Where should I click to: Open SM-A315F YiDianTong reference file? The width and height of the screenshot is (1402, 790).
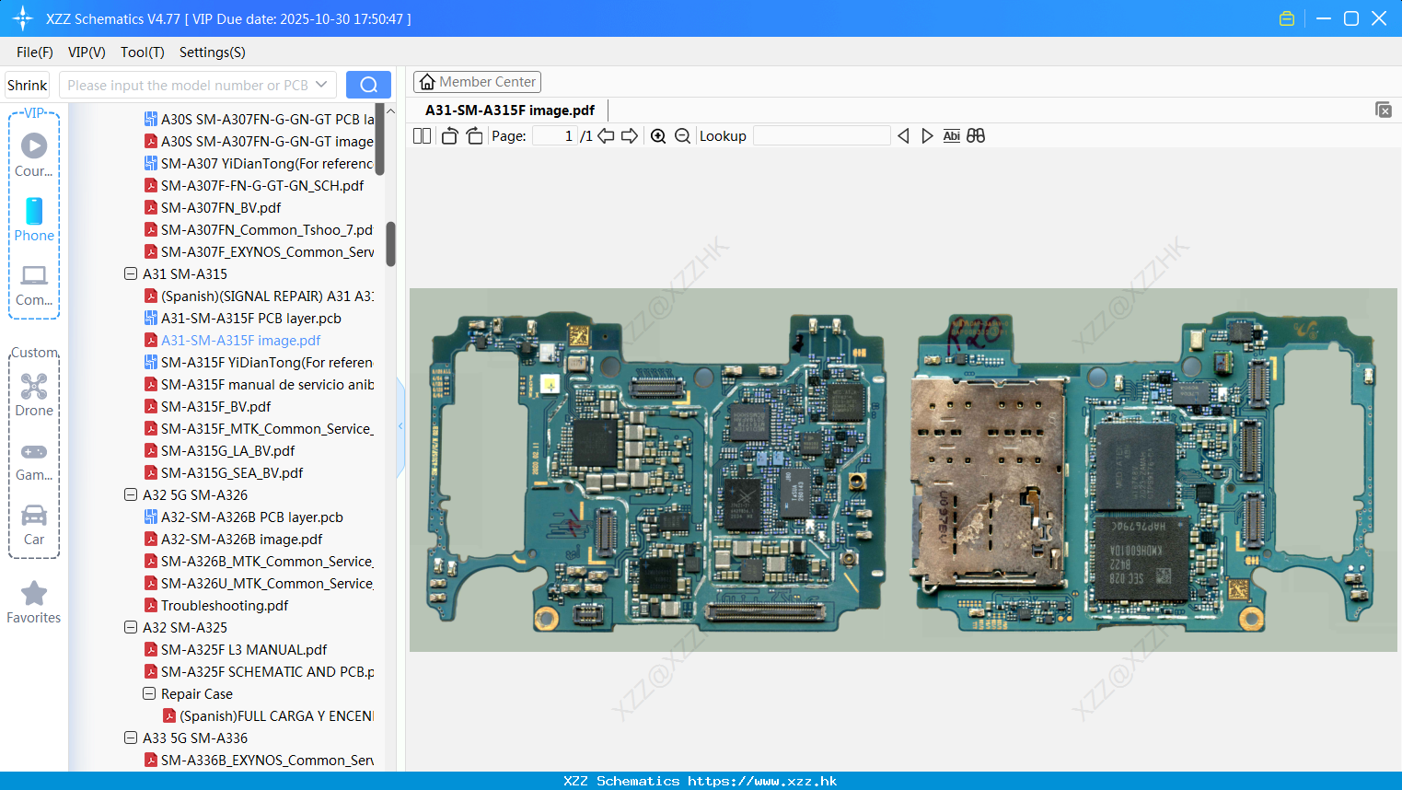tap(259, 362)
